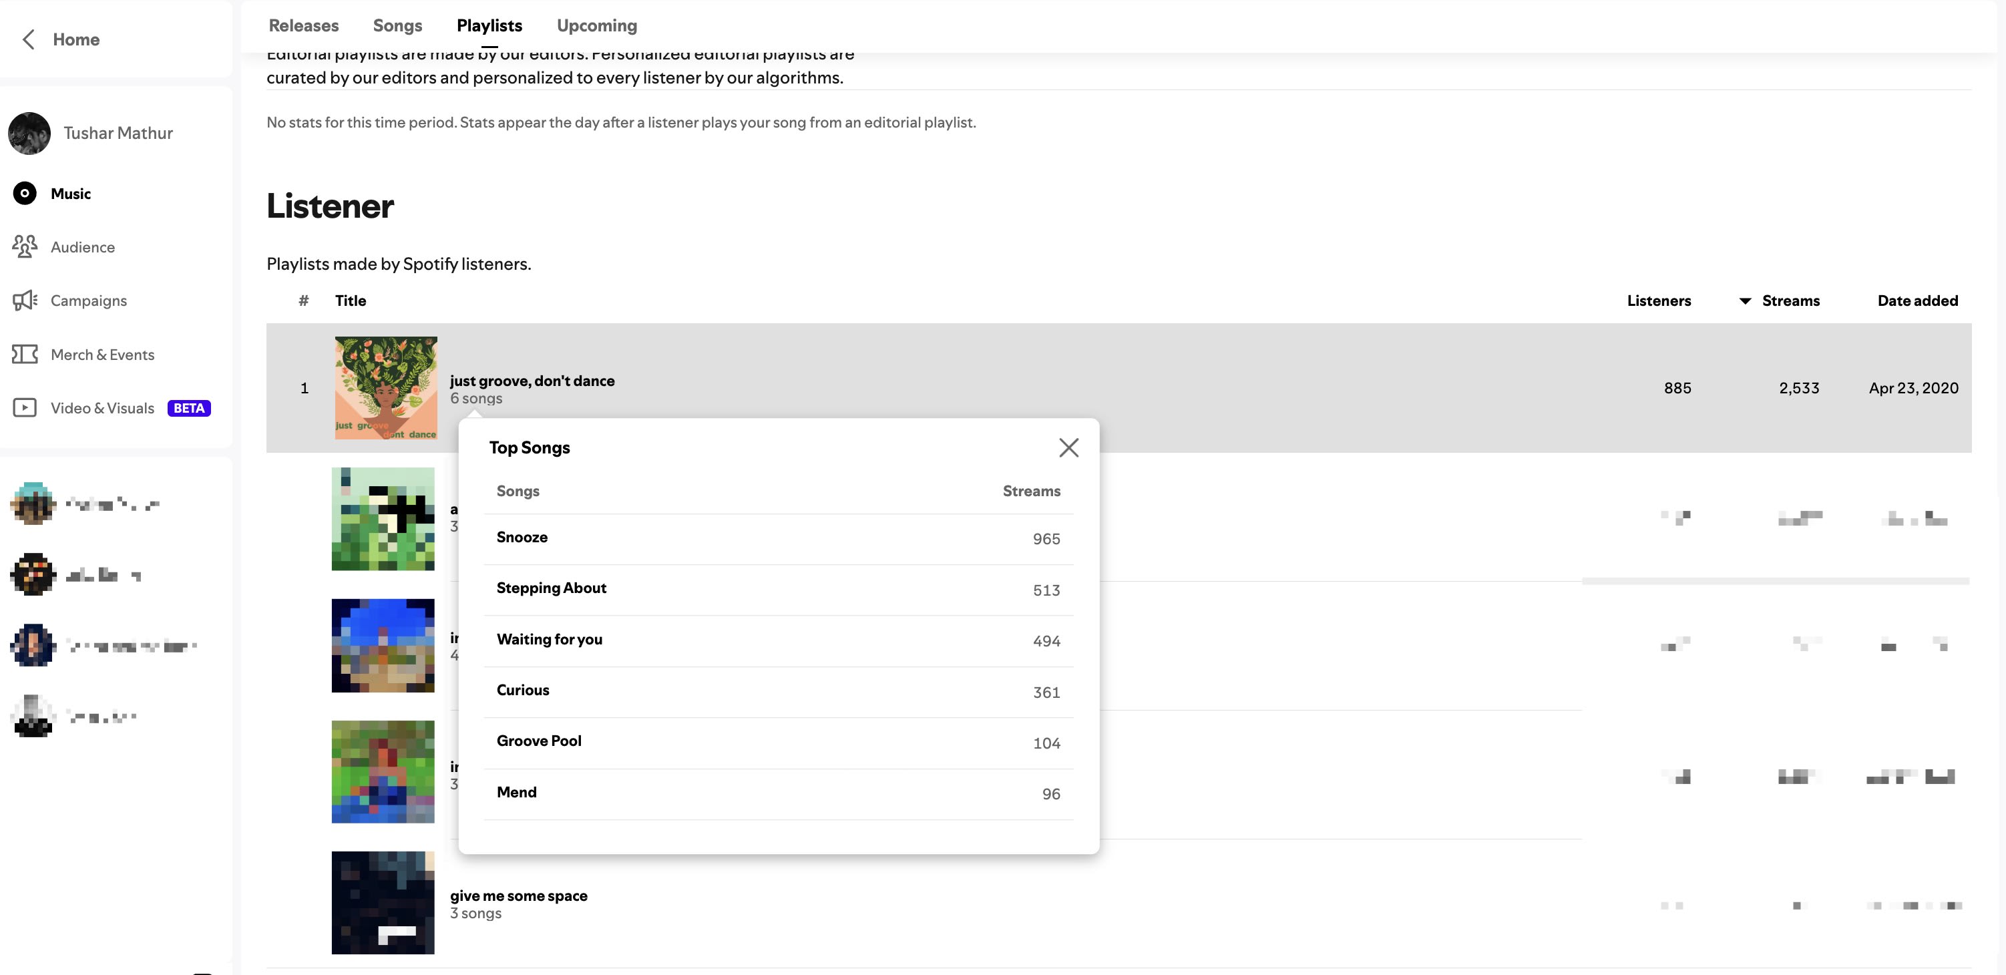This screenshot has height=975, width=2006.
Task: Switch to the Upcoming tab
Action: point(596,25)
